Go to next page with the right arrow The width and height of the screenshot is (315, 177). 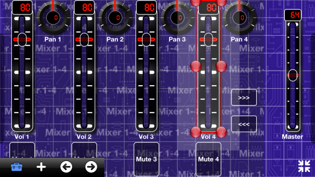(91, 167)
